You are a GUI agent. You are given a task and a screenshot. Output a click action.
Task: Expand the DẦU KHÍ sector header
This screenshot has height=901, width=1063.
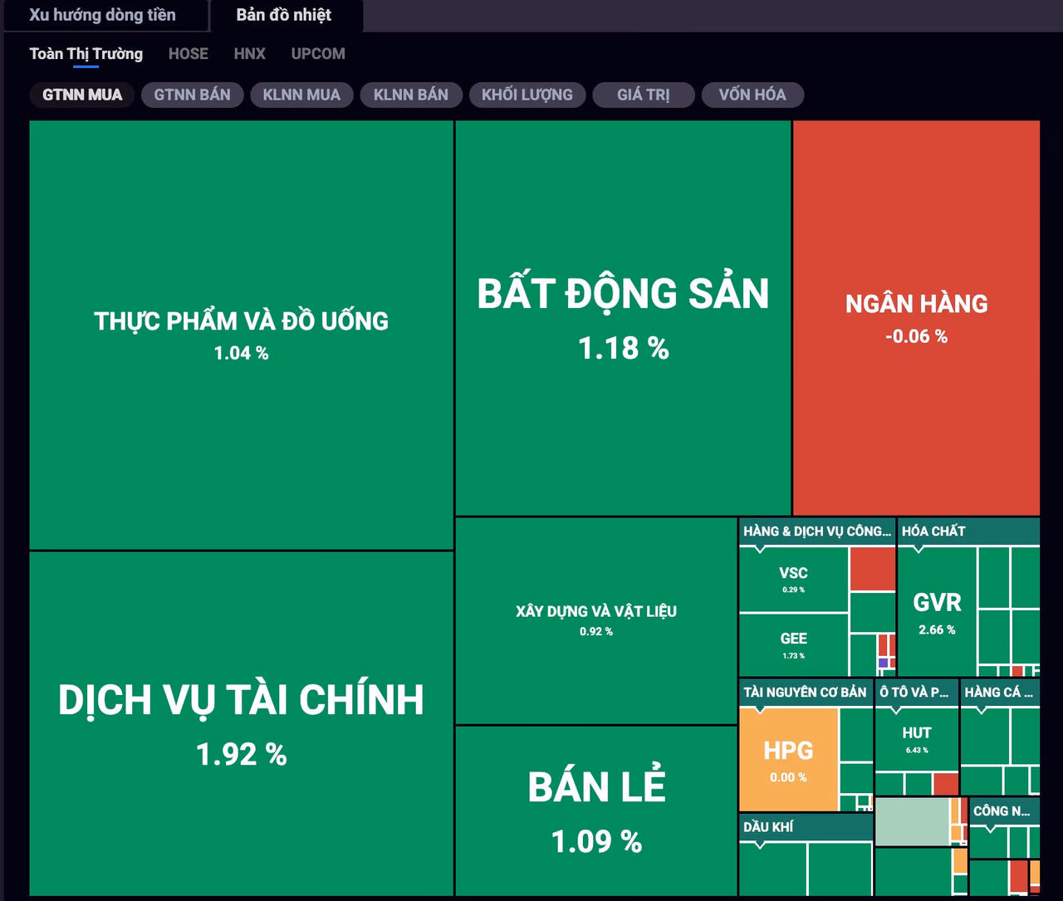coord(768,827)
